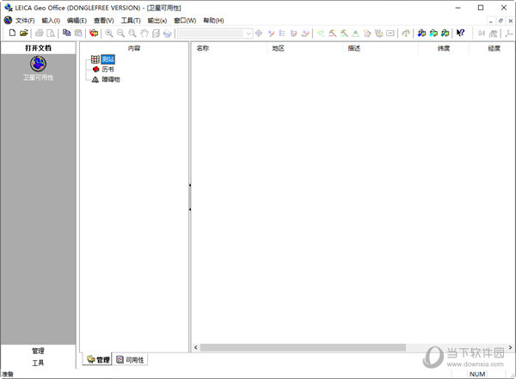Click the Zoom In magnifier
The image size is (516, 379).
click(x=109, y=33)
